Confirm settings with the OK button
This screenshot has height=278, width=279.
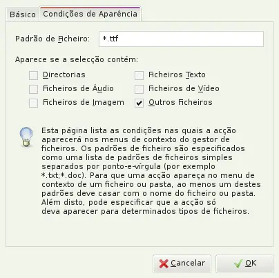244,264
